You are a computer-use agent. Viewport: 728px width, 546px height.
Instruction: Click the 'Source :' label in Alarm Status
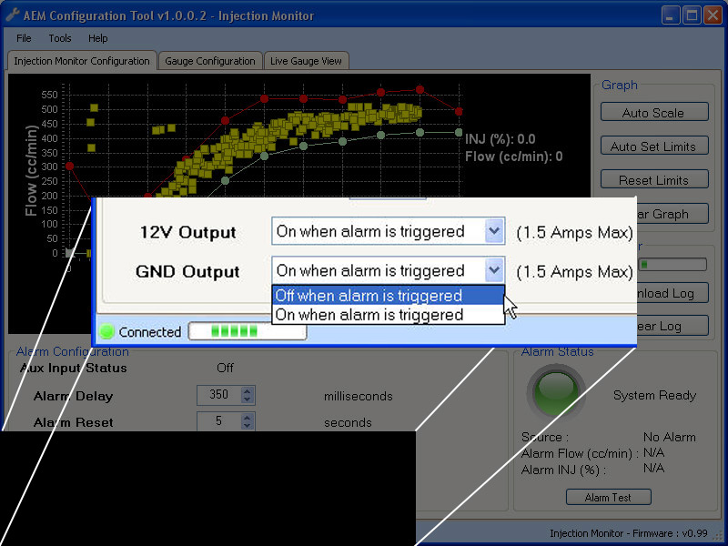(545, 438)
